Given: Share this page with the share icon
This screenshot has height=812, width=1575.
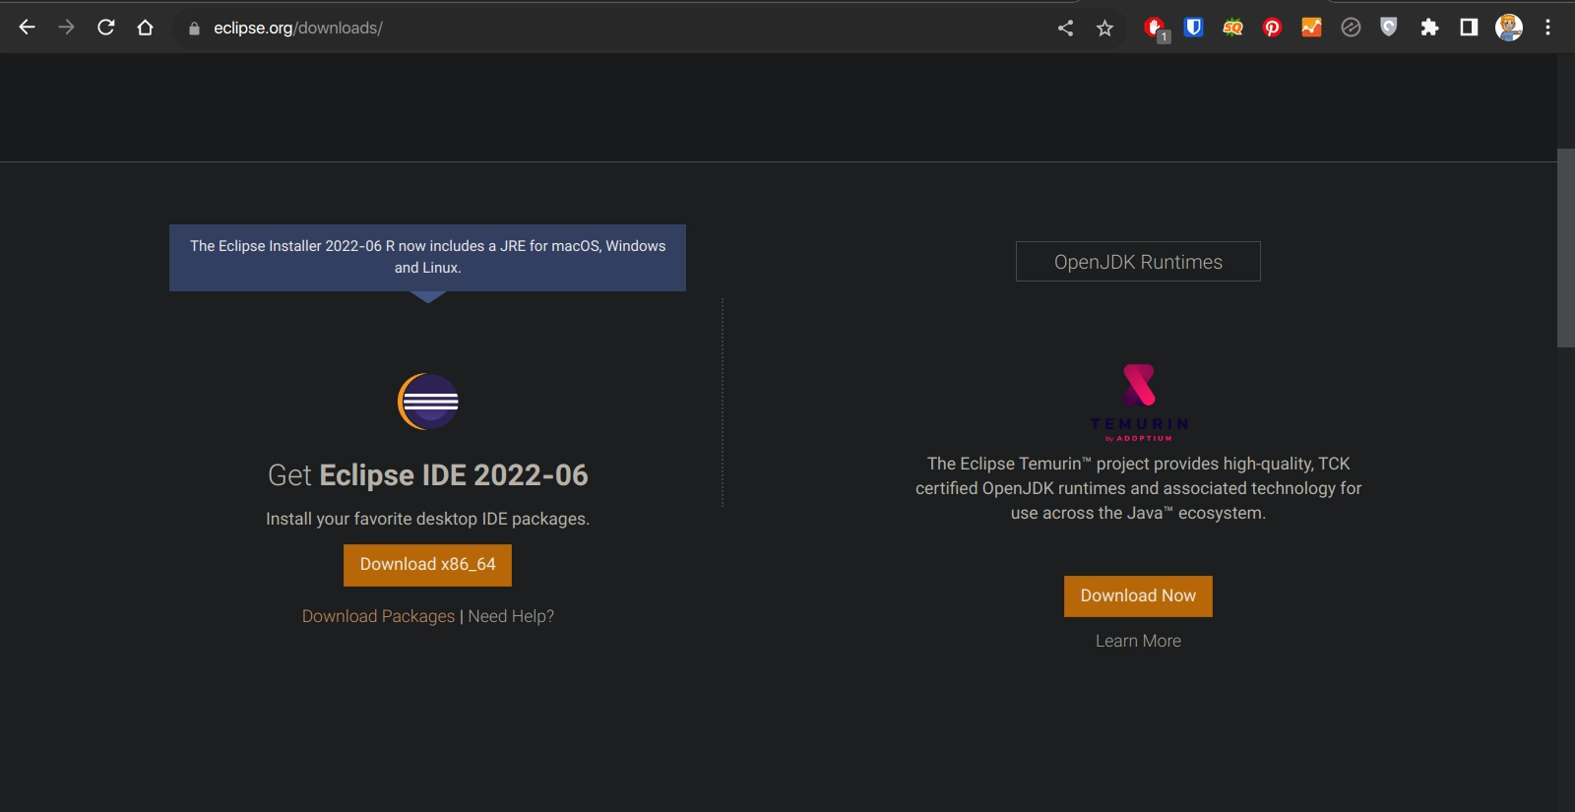Looking at the screenshot, I should pos(1065,28).
